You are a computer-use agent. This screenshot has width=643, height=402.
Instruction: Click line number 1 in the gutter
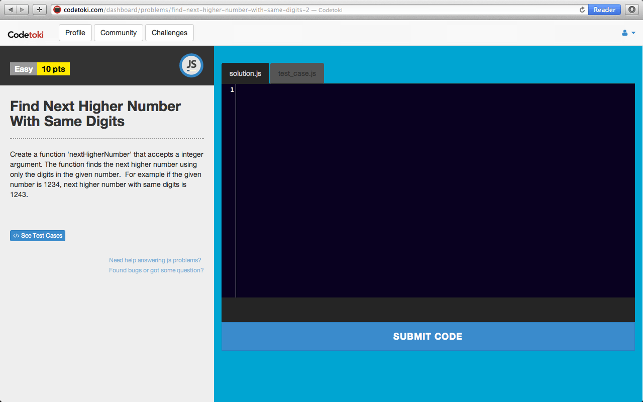[232, 90]
